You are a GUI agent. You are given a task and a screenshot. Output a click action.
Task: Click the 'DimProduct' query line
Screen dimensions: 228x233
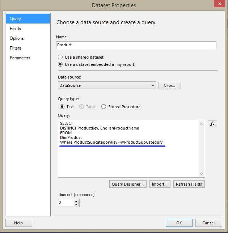(x=71, y=137)
